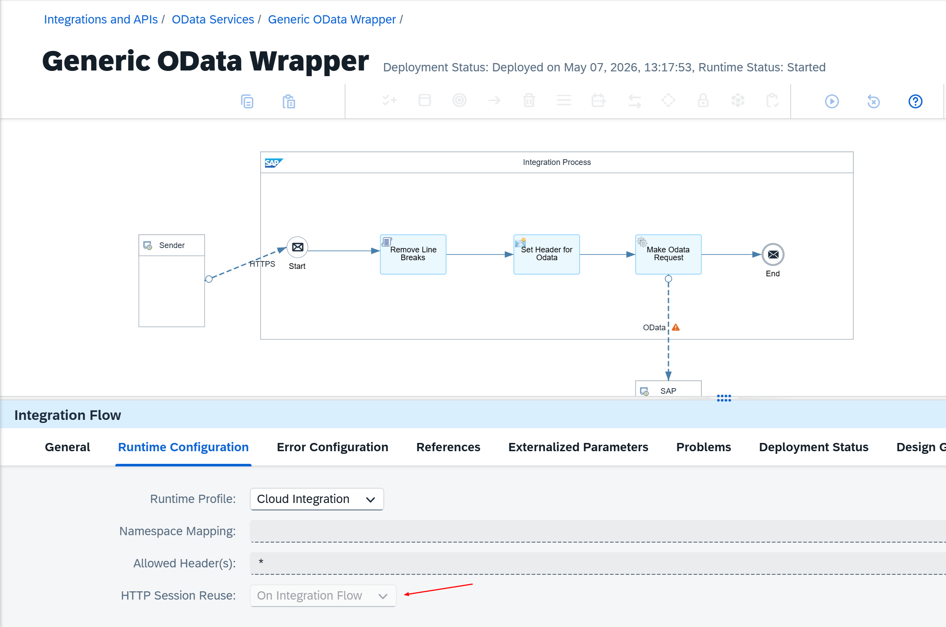Image resolution: width=946 pixels, height=627 pixels.
Task: Click the three horizontal lines icon
Action: (x=564, y=101)
